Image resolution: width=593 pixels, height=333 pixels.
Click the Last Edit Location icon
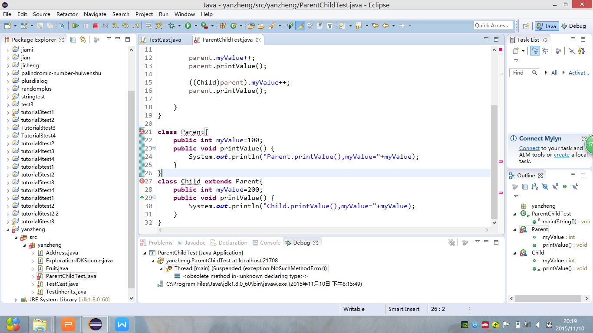(x=375, y=26)
